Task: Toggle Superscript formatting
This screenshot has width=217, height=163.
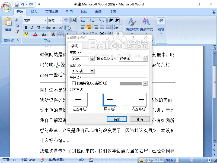Action: (61, 28)
